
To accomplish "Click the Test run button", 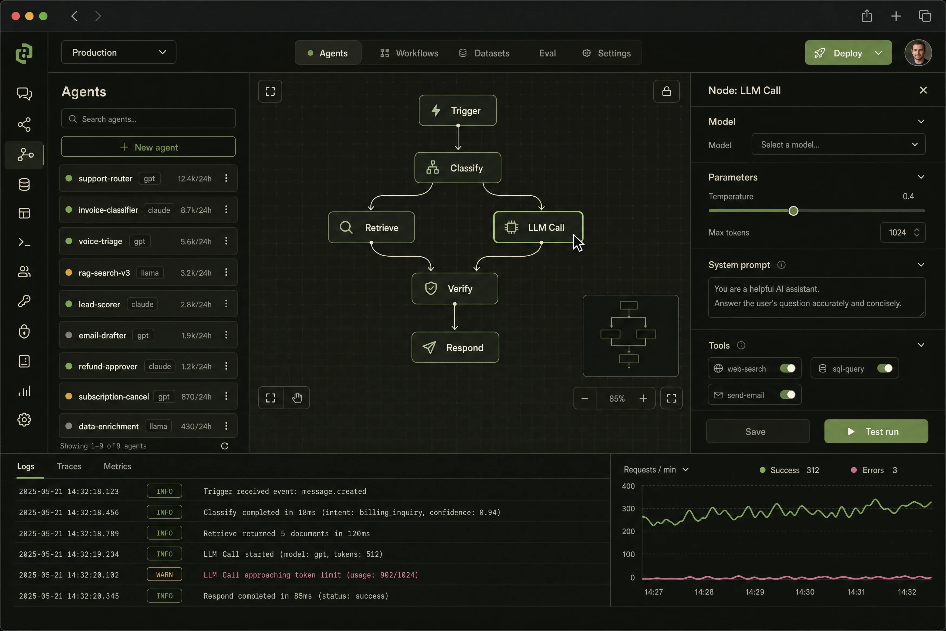I will (876, 431).
